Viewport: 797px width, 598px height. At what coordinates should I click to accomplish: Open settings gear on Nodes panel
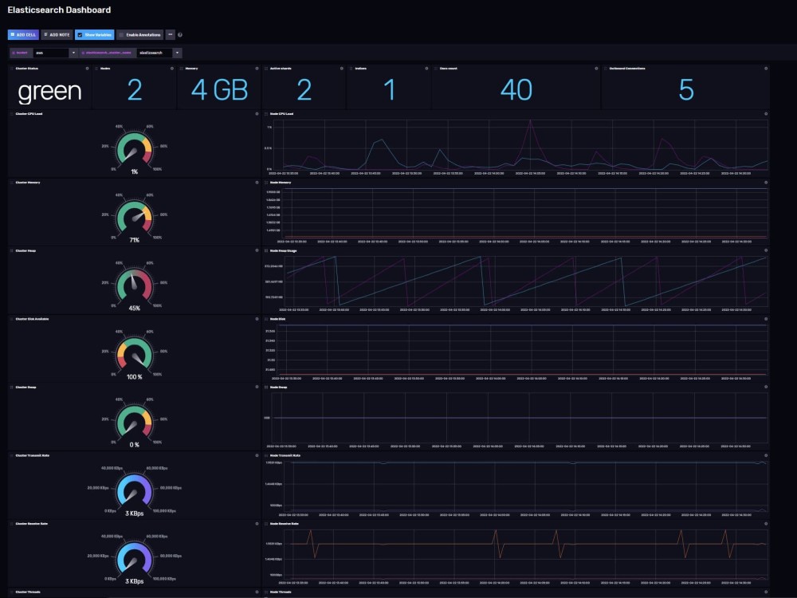pos(171,69)
